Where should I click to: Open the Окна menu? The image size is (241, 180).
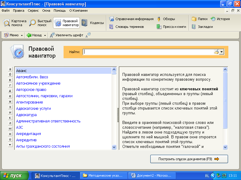(x=46, y=10)
